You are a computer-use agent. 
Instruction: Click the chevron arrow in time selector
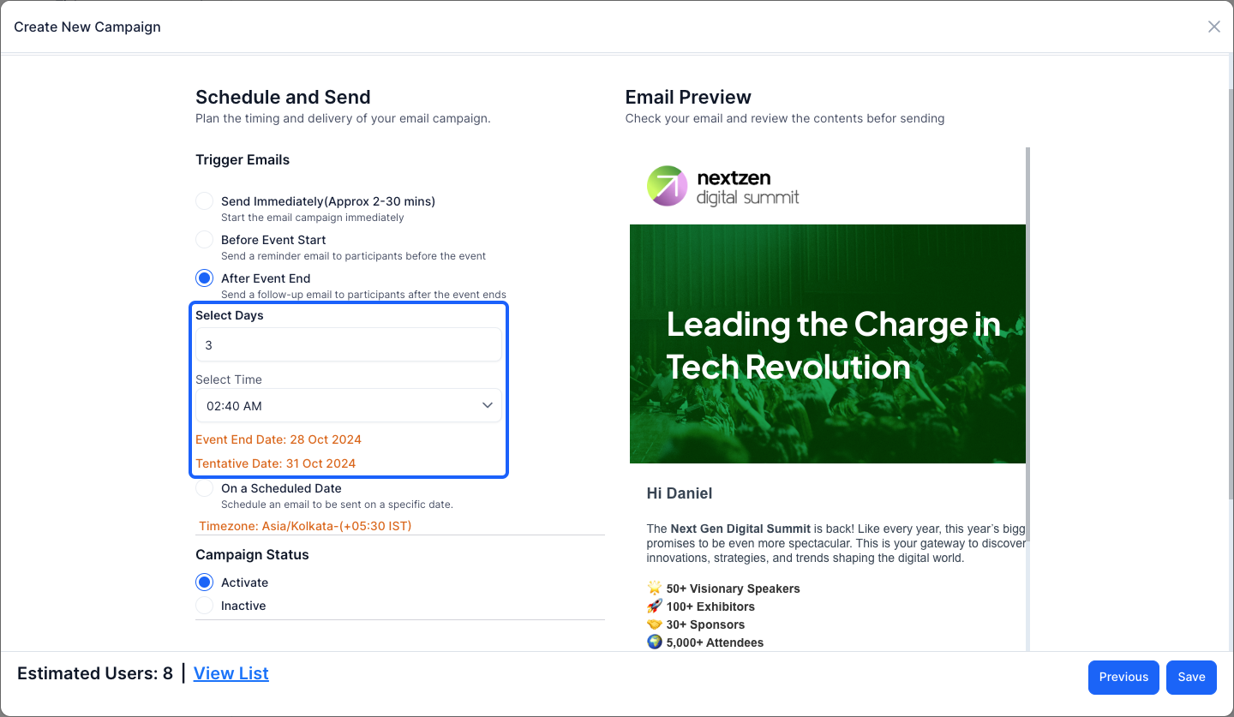click(487, 405)
